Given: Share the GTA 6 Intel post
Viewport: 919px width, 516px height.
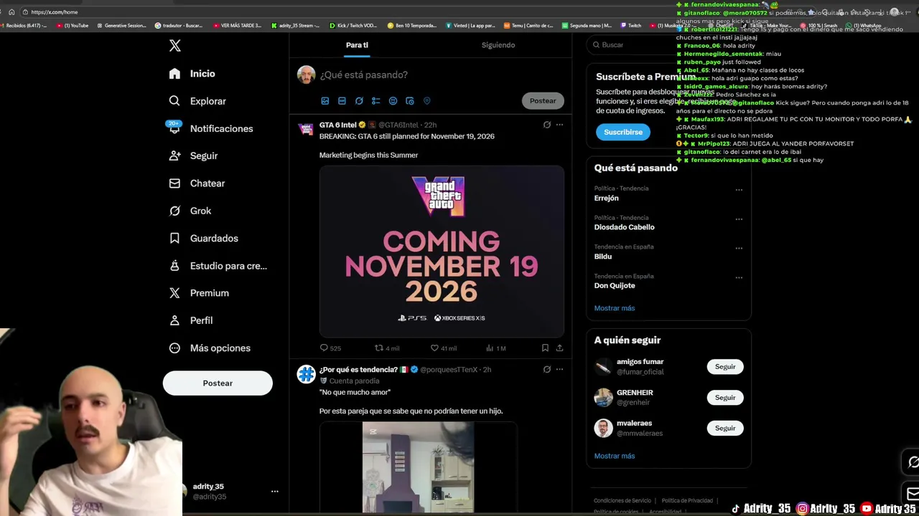Looking at the screenshot, I should (559, 348).
